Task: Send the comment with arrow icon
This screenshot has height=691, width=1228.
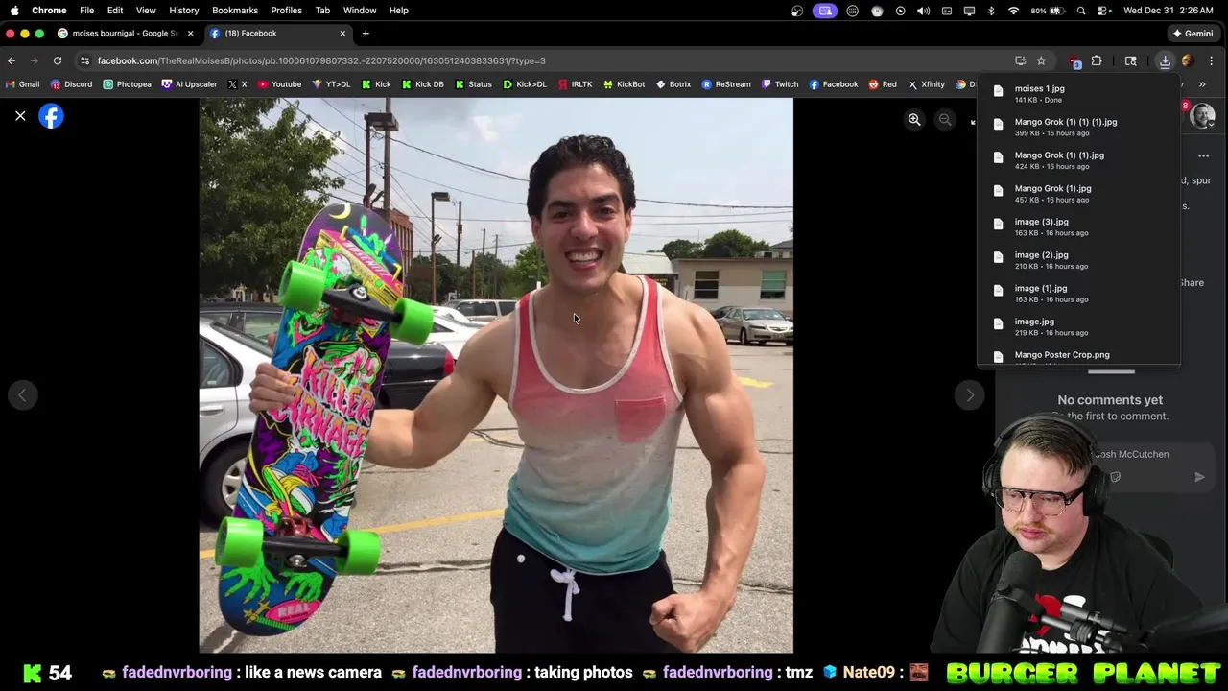Action: 1199,477
